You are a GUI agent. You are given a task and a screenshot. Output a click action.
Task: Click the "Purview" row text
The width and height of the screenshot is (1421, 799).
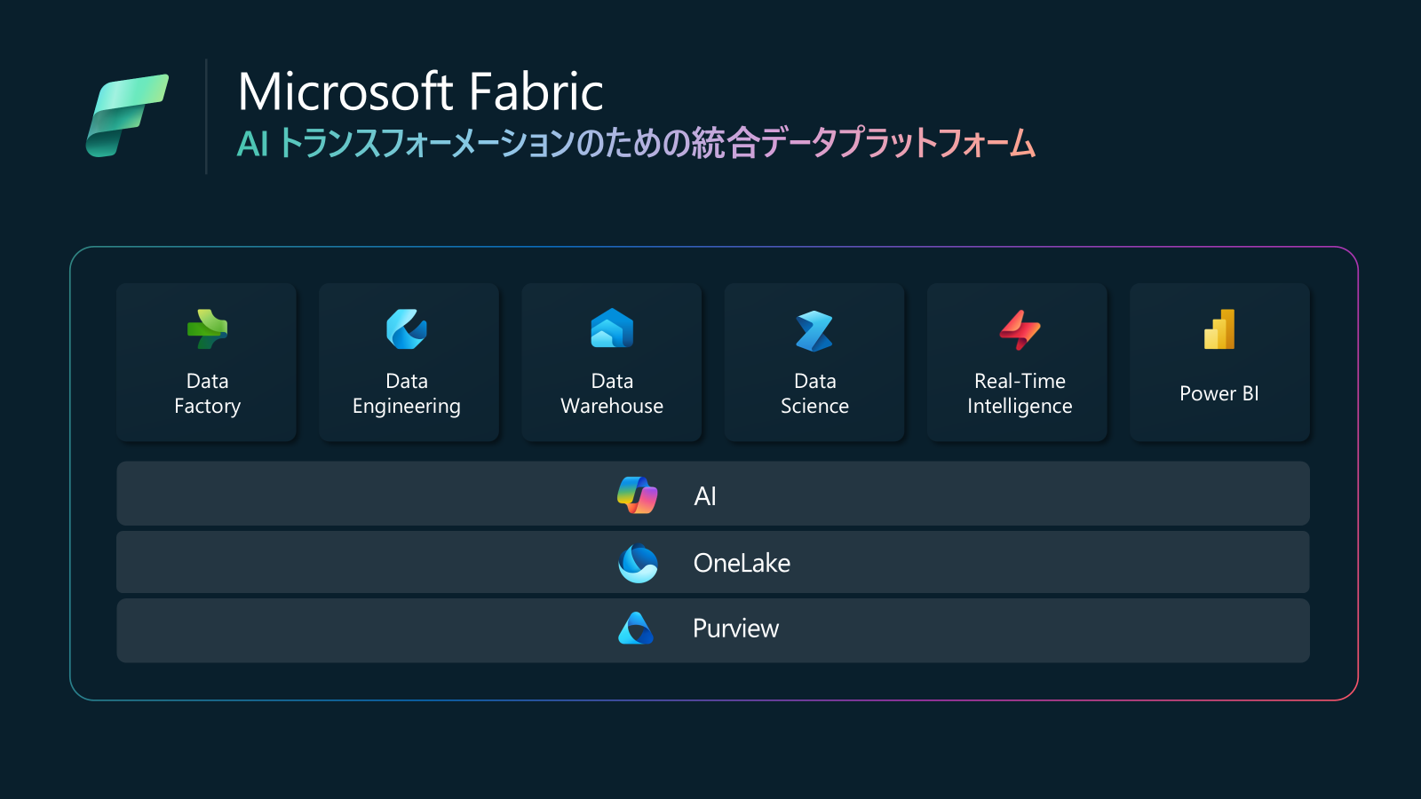tap(735, 629)
